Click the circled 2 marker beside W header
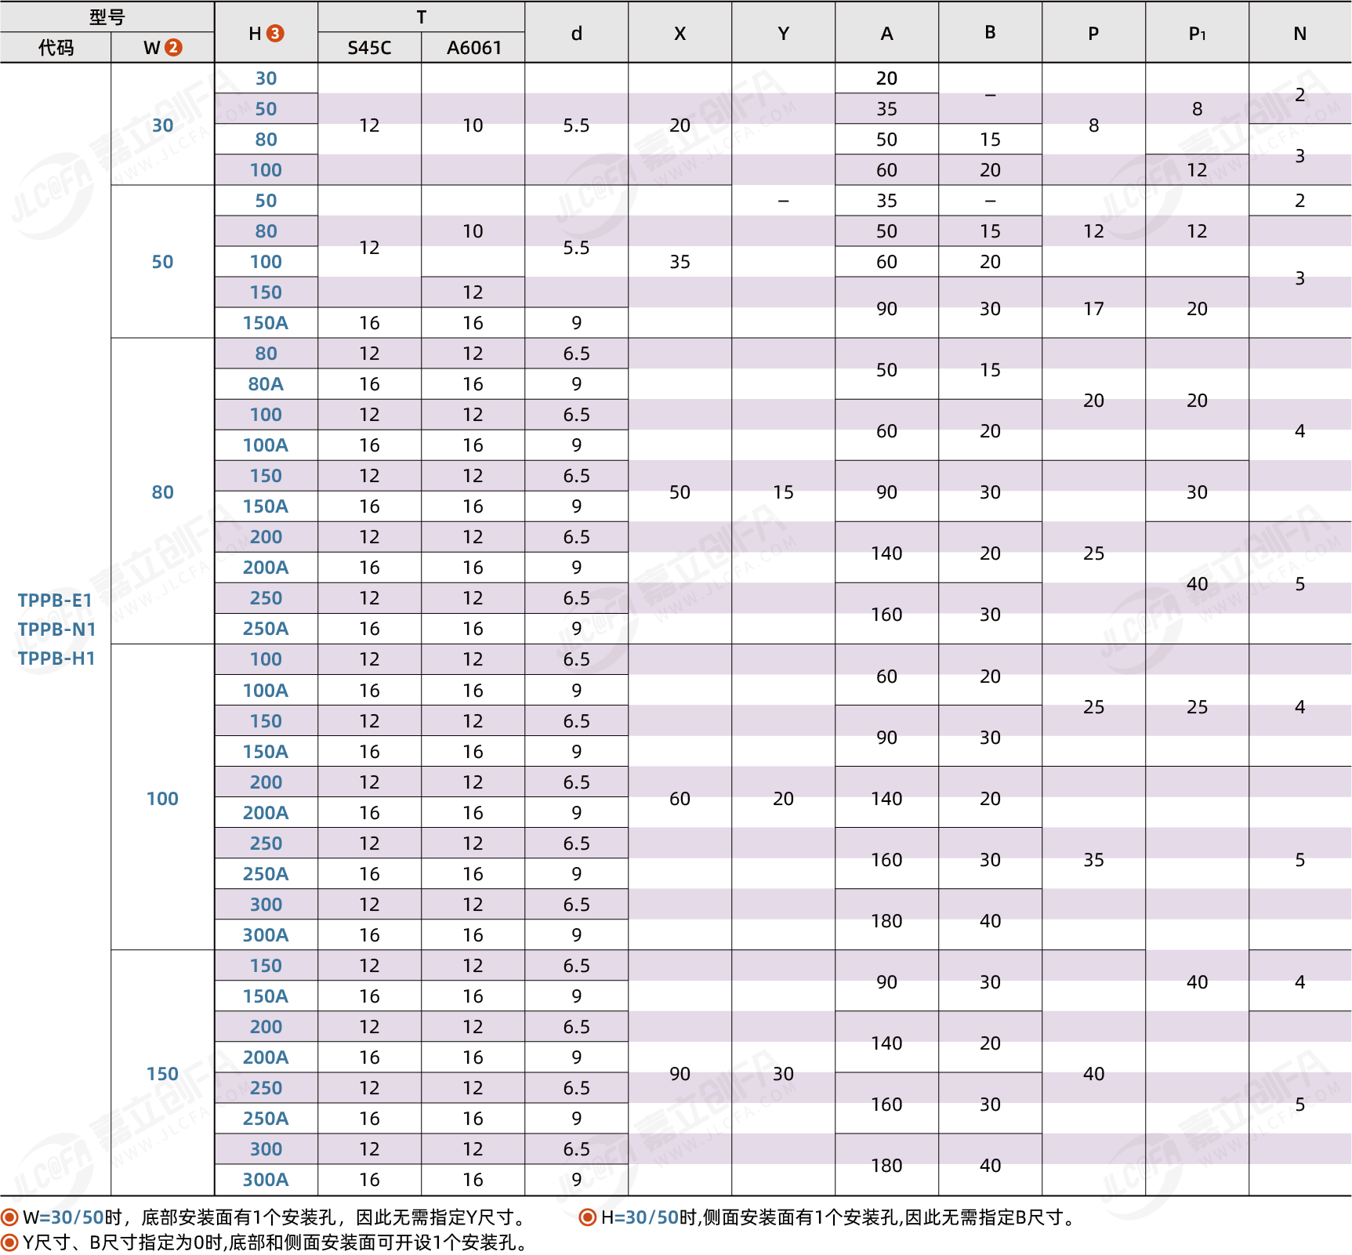Screen dimensions: 1352x1255 click(173, 48)
